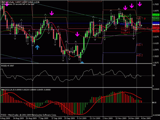Viewport: 160px width, 120px height.
Task: Click the 'minutes left to bar end' countdown text
Action: [18, 4]
